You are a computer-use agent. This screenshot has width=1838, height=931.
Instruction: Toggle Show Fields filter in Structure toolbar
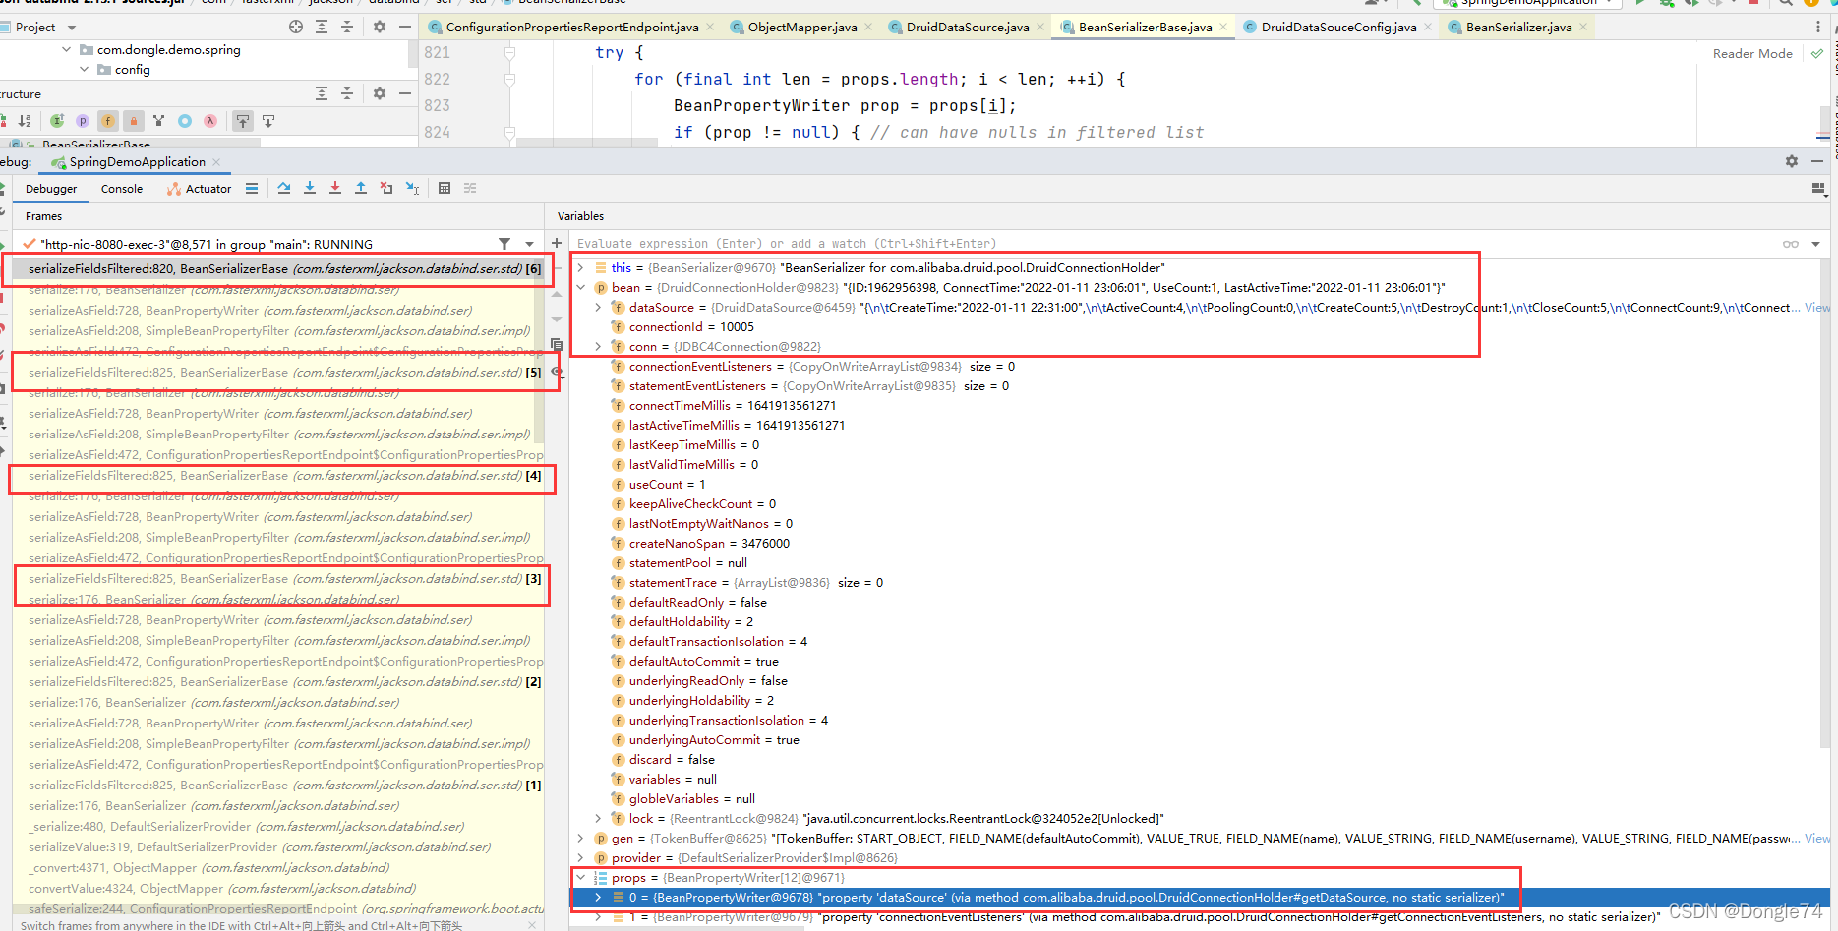[x=108, y=121]
